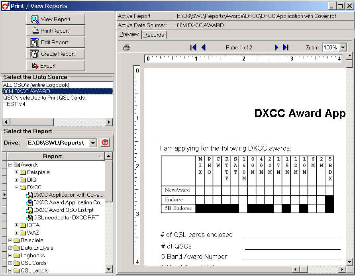Viewport: 355px width, 276px height.
Task: Open the Zoom percentage dropdown
Action: tap(343, 47)
